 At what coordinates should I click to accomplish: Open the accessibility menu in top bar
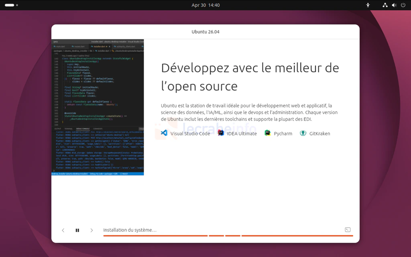click(x=368, y=5)
